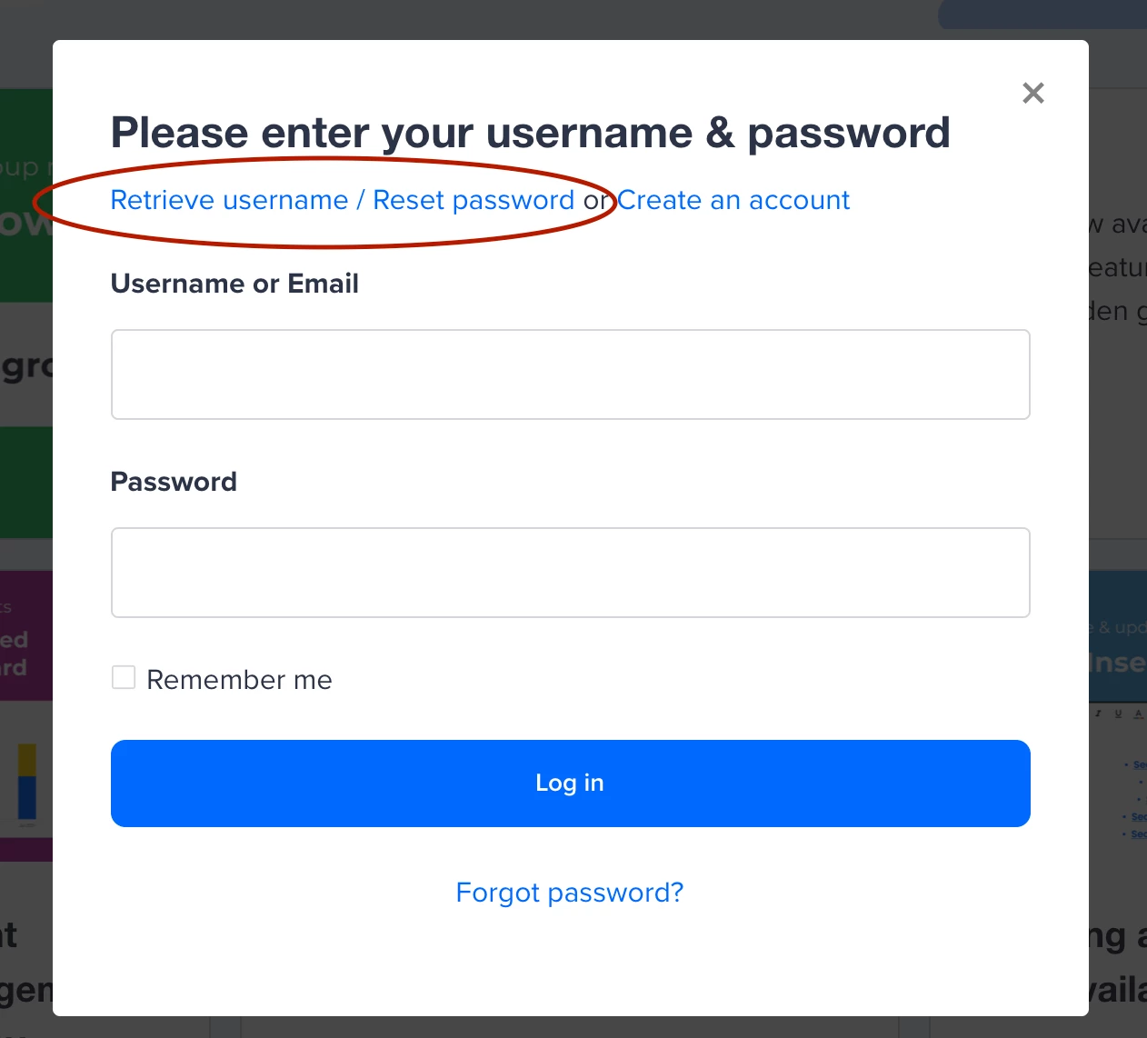Open the first underlined 'Se' section link
Image resolution: width=1147 pixels, height=1038 pixels.
pos(1140,764)
